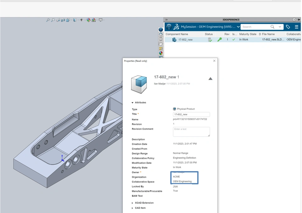Collapse the Attributes section
This screenshot has height=213, width=302.
coord(132,103)
